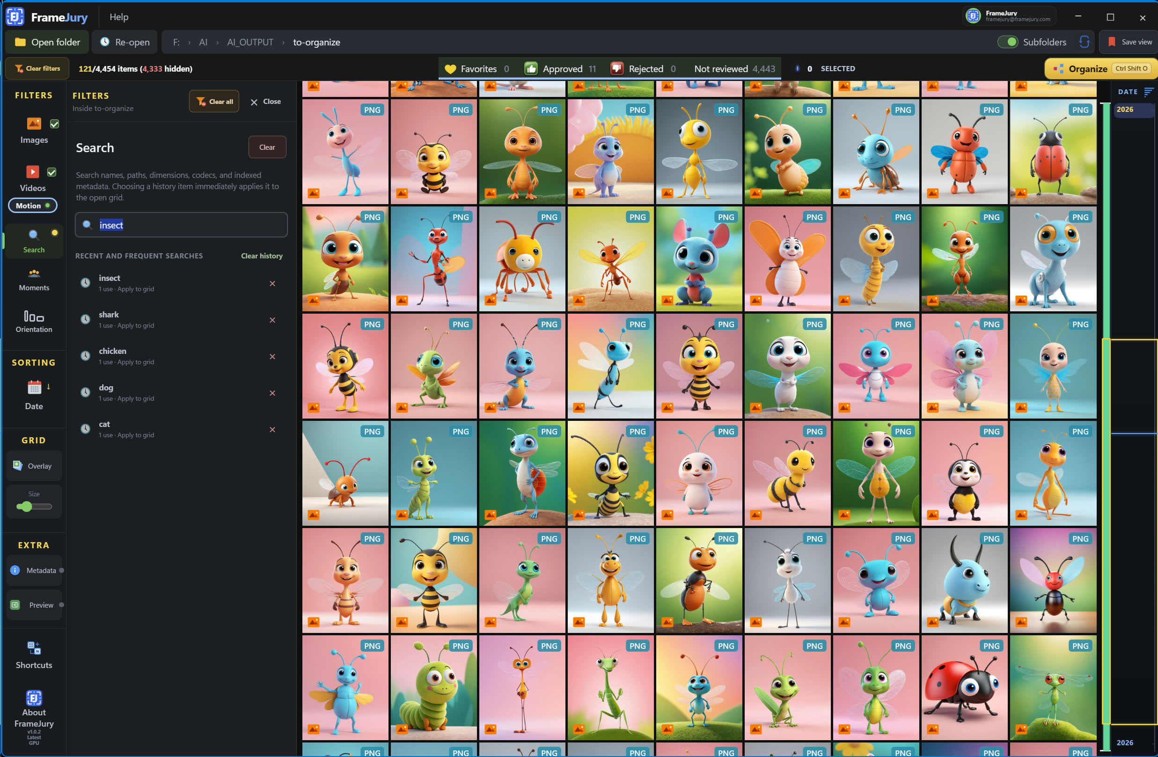Toggle the Preview panel
The image size is (1158, 757).
point(35,605)
